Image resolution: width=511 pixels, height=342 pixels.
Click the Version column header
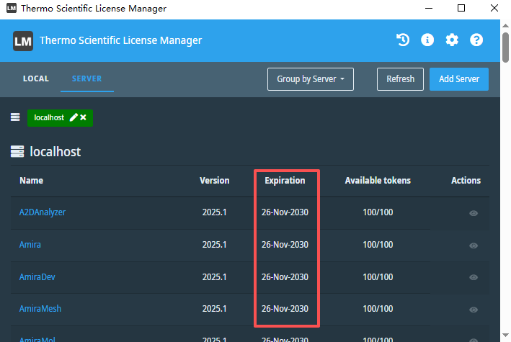[215, 181]
